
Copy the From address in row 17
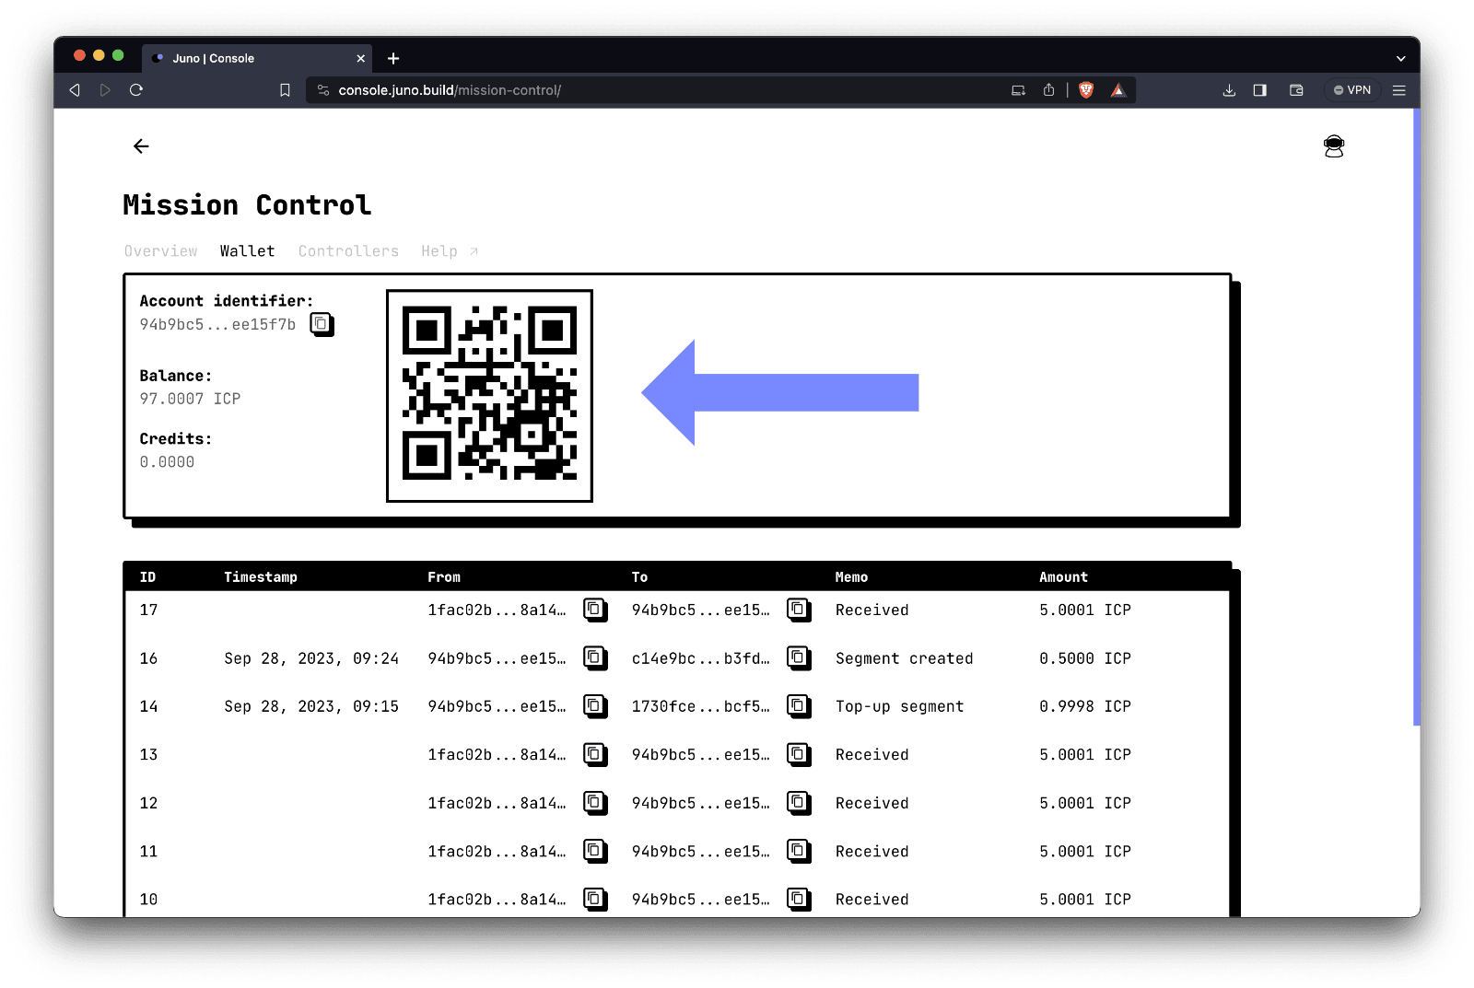point(595,610)
